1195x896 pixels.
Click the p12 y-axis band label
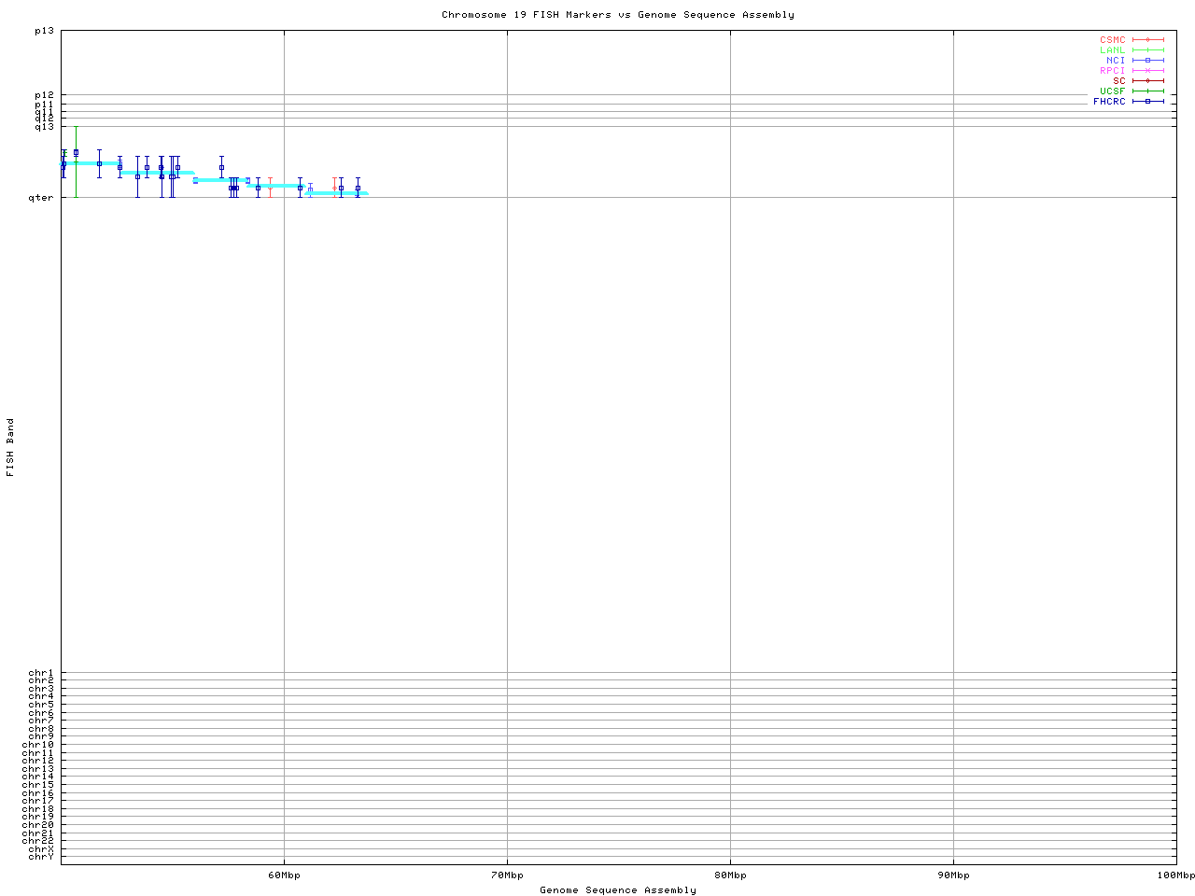pos(44,95)
